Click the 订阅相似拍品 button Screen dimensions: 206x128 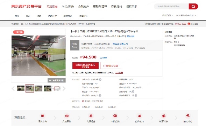(111, 66)
